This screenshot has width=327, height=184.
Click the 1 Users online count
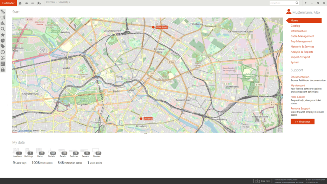click(95, 163)
